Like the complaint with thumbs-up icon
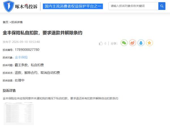 pos(101,43)
